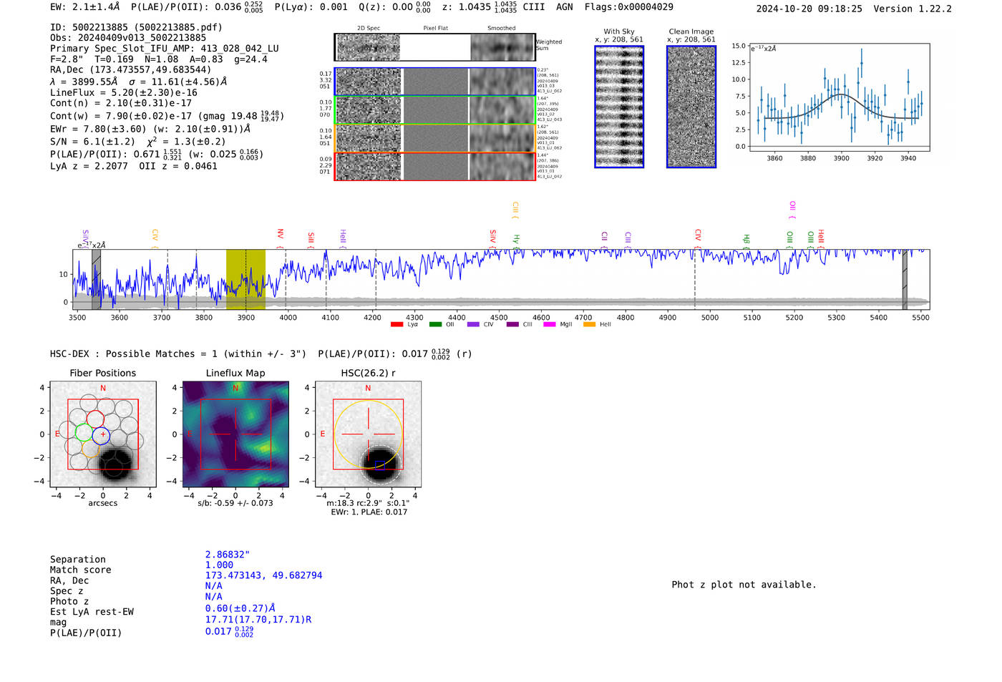This screenshot has width=1002, height=682.
Task: Open the Clean Image thumbnail
Action: point(691,107)
